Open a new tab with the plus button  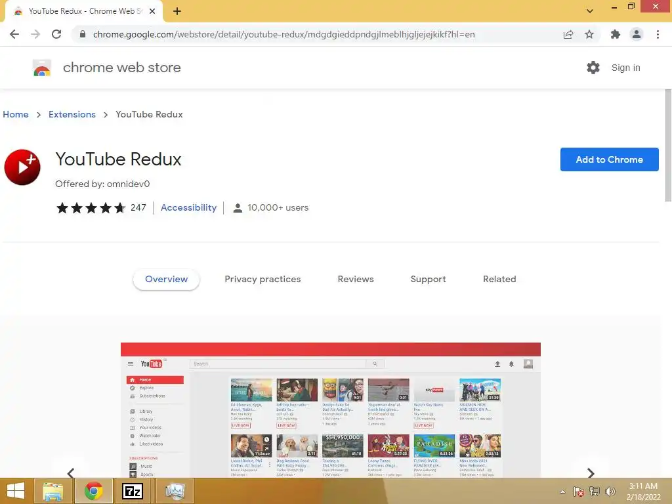point(177,11)
